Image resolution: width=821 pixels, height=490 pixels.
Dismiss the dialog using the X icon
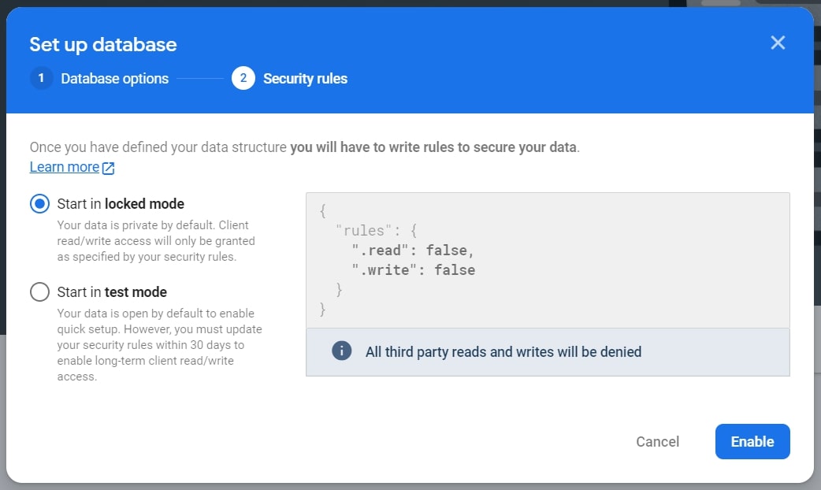tap(778, 43)
